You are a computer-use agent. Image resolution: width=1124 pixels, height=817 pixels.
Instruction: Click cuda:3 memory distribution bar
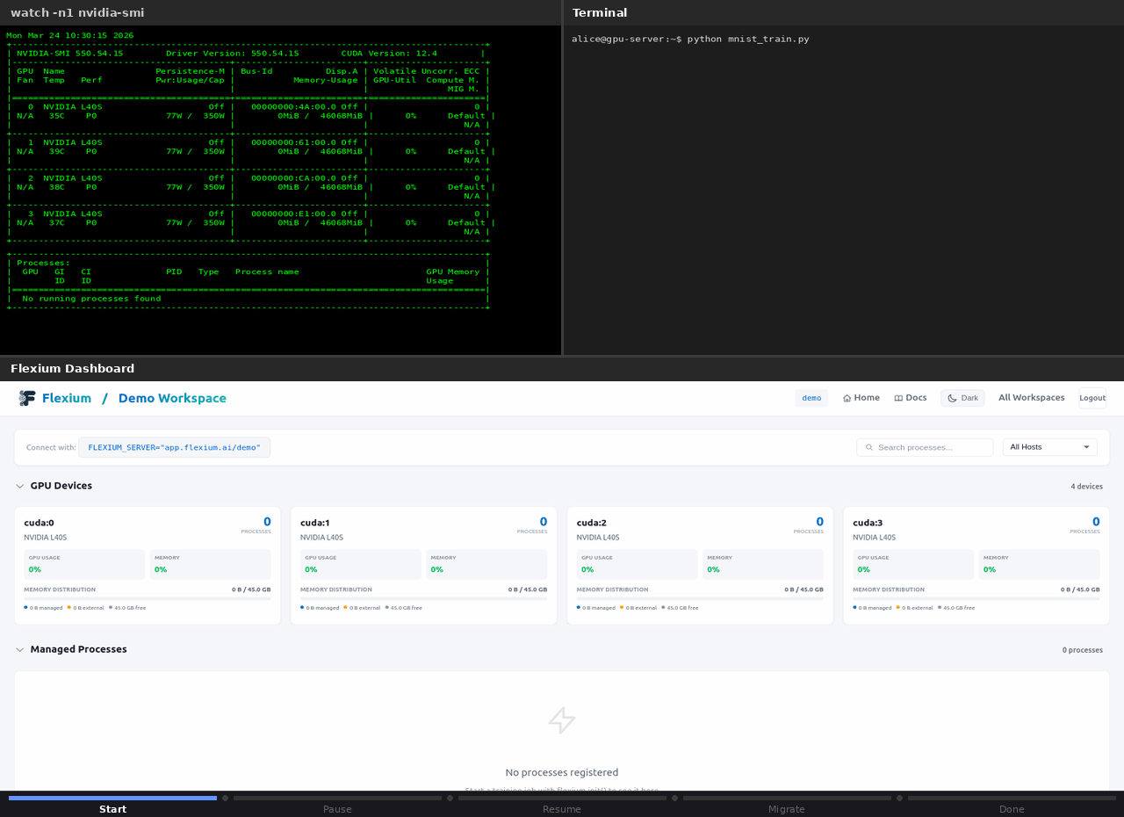click(976, 598)
